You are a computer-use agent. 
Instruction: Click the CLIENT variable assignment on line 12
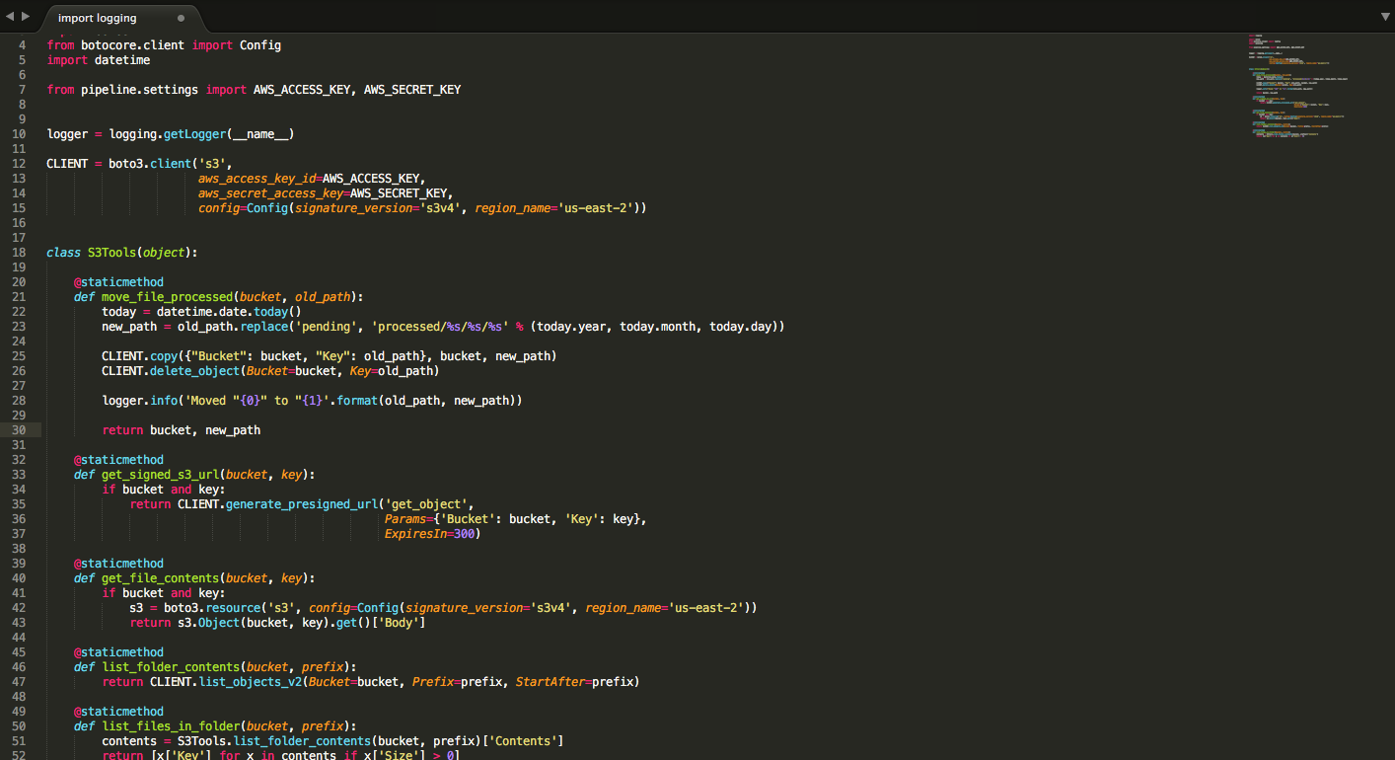67,164
